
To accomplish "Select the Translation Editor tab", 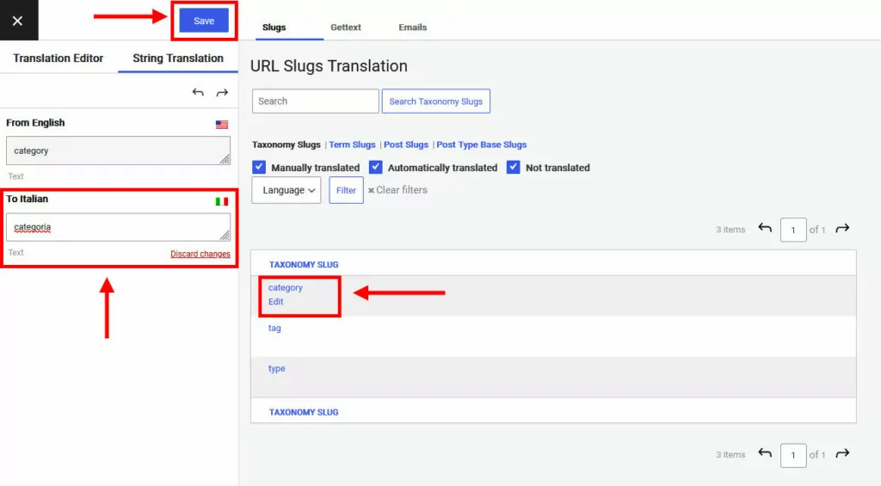I will click(59, 58).
